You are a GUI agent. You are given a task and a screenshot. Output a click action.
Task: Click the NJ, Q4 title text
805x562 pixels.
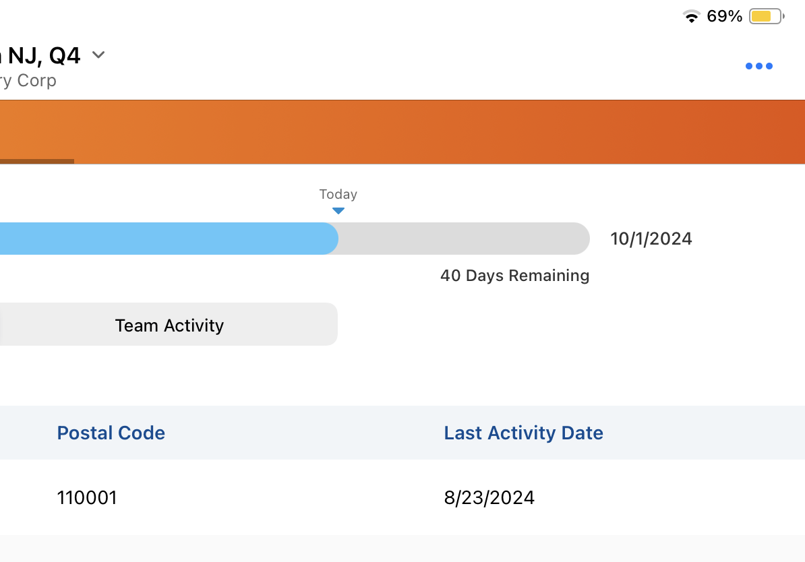44,55
